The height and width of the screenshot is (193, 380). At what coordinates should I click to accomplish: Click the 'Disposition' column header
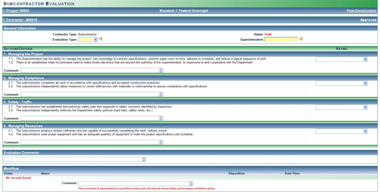coord(236,173)
